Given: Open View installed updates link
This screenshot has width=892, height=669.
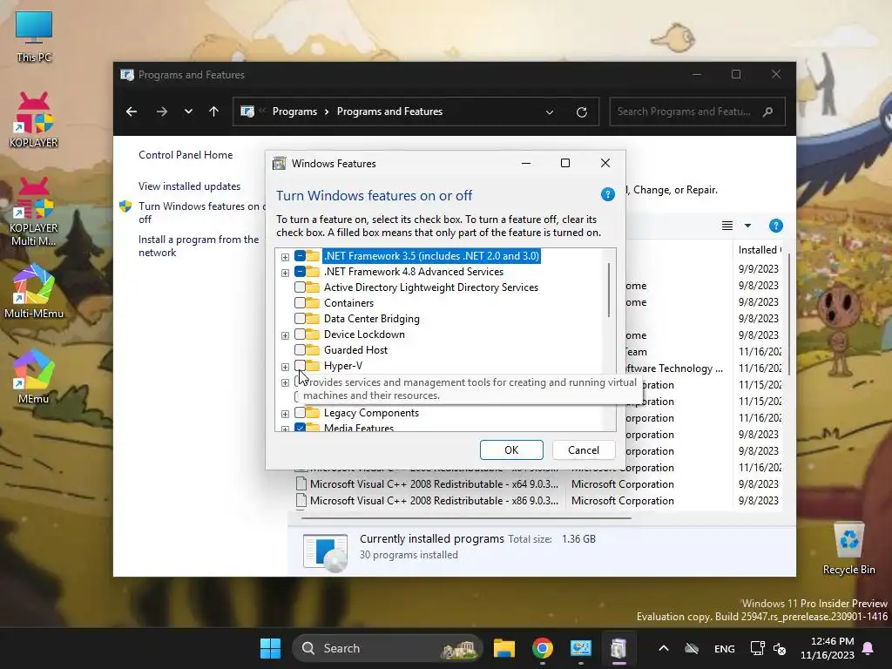Looking at the screenshot, I should pos(189,186).
